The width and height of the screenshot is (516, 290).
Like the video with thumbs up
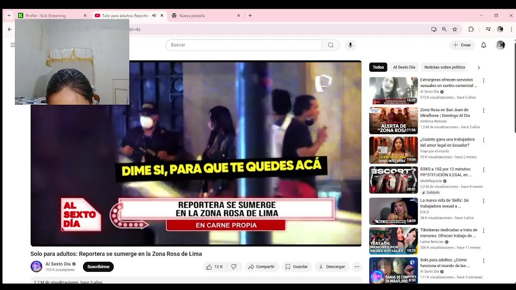pos(215,267)
